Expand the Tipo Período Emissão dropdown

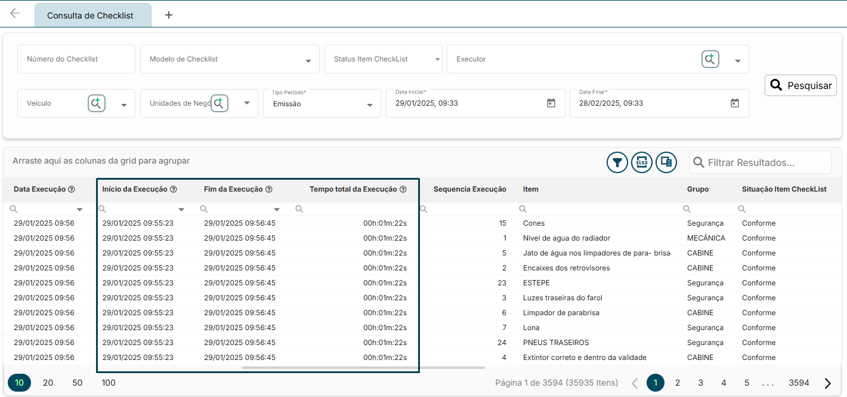369,105
